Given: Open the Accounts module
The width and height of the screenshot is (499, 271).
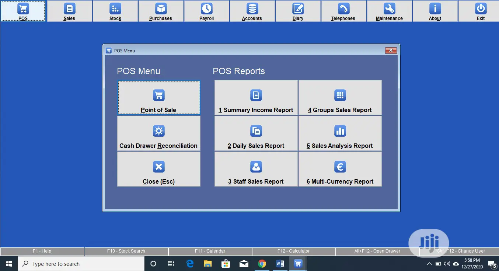Looking at the screenshot, I should click(x=252, y=11).
